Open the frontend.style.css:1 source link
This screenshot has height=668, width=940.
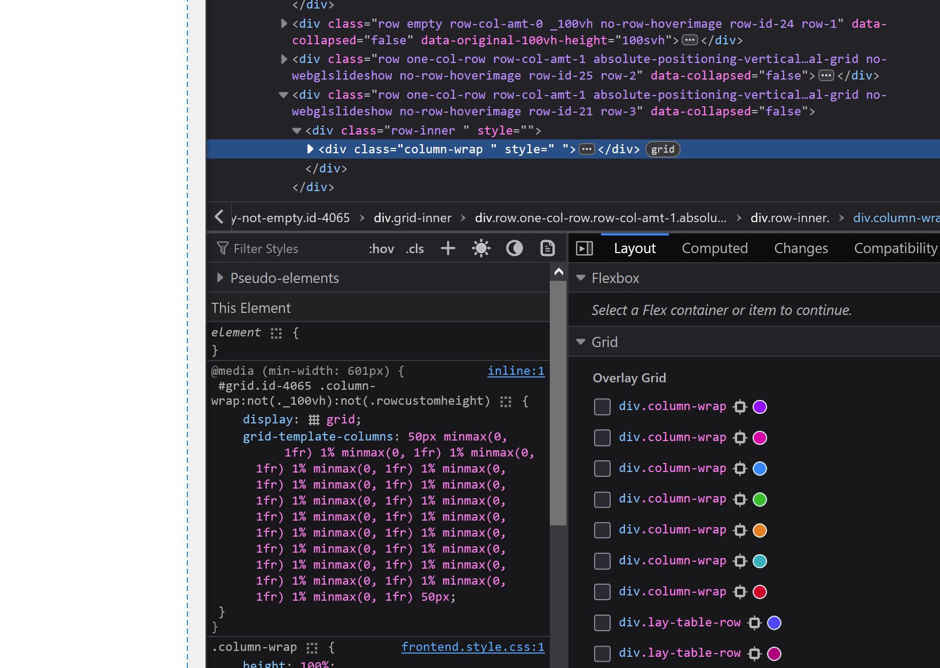click(472, 647)
